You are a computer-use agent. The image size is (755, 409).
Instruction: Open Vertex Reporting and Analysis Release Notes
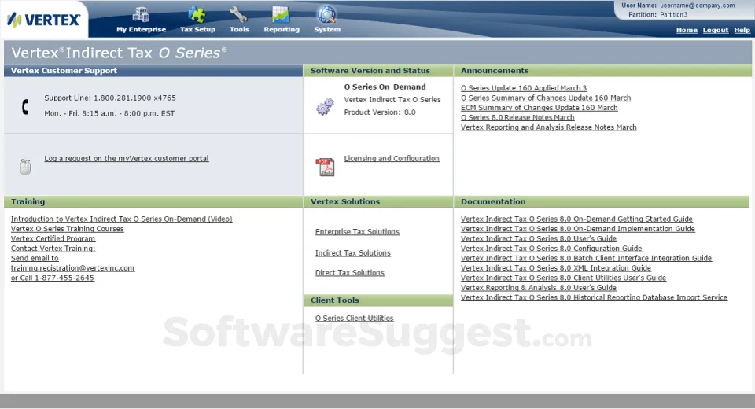pos(549,127)
